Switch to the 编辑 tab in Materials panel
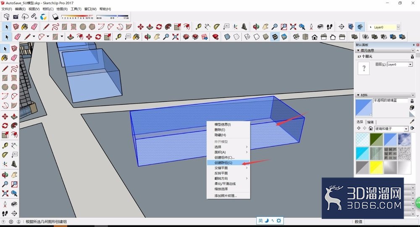 (x=370, y=122)
